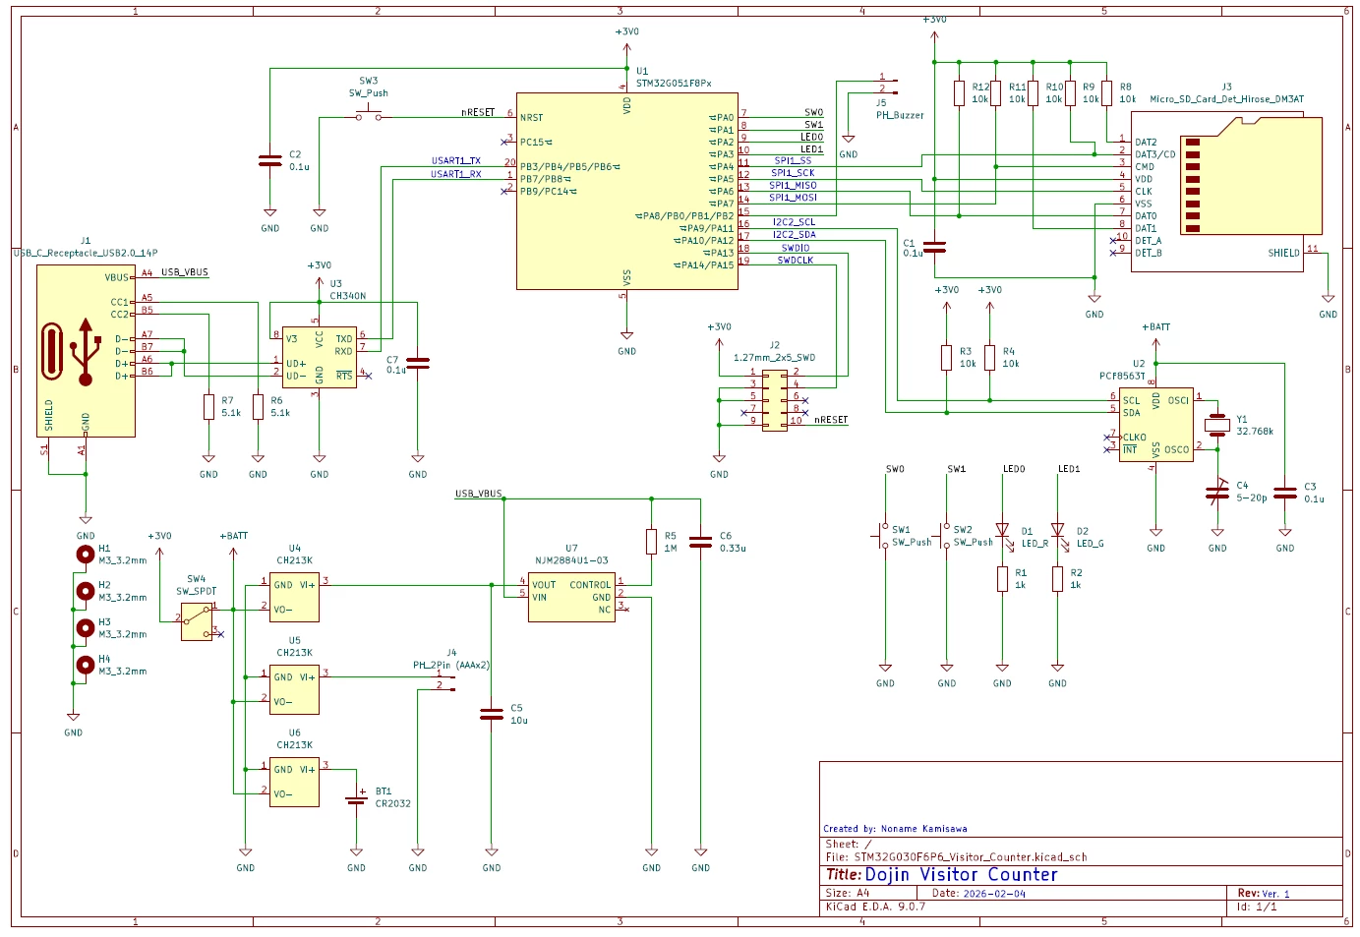Click the D1 LED_R diode symbol
1360x937 pixels.
point(1002,532)
